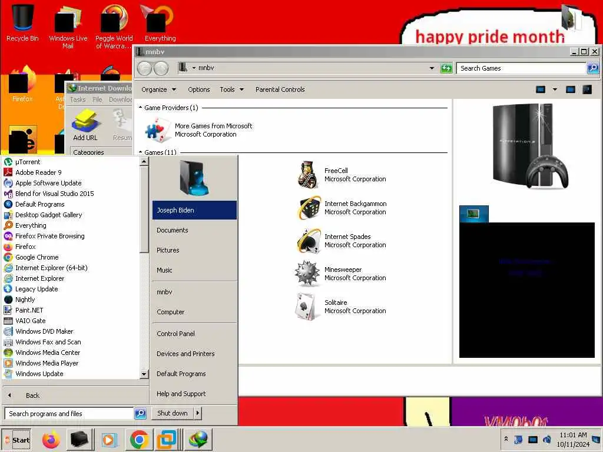Select the FreeCell game icon

click(x=308, y=175)
